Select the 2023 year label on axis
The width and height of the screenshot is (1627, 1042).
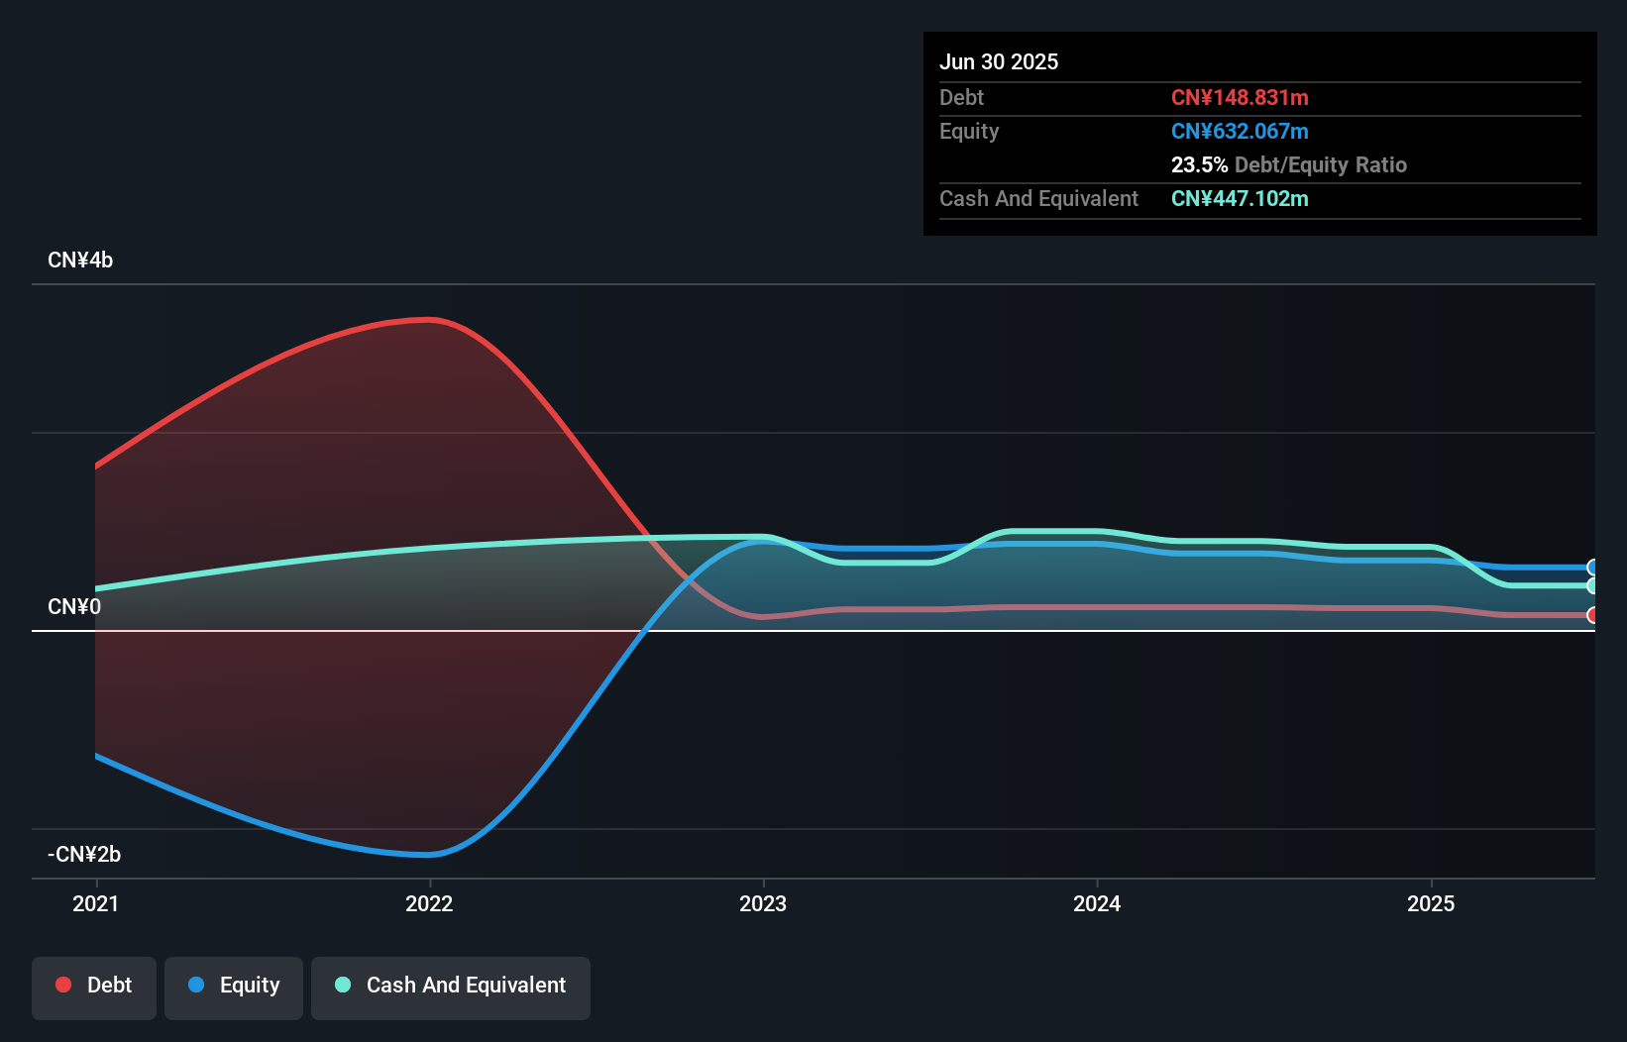[762, 903]
